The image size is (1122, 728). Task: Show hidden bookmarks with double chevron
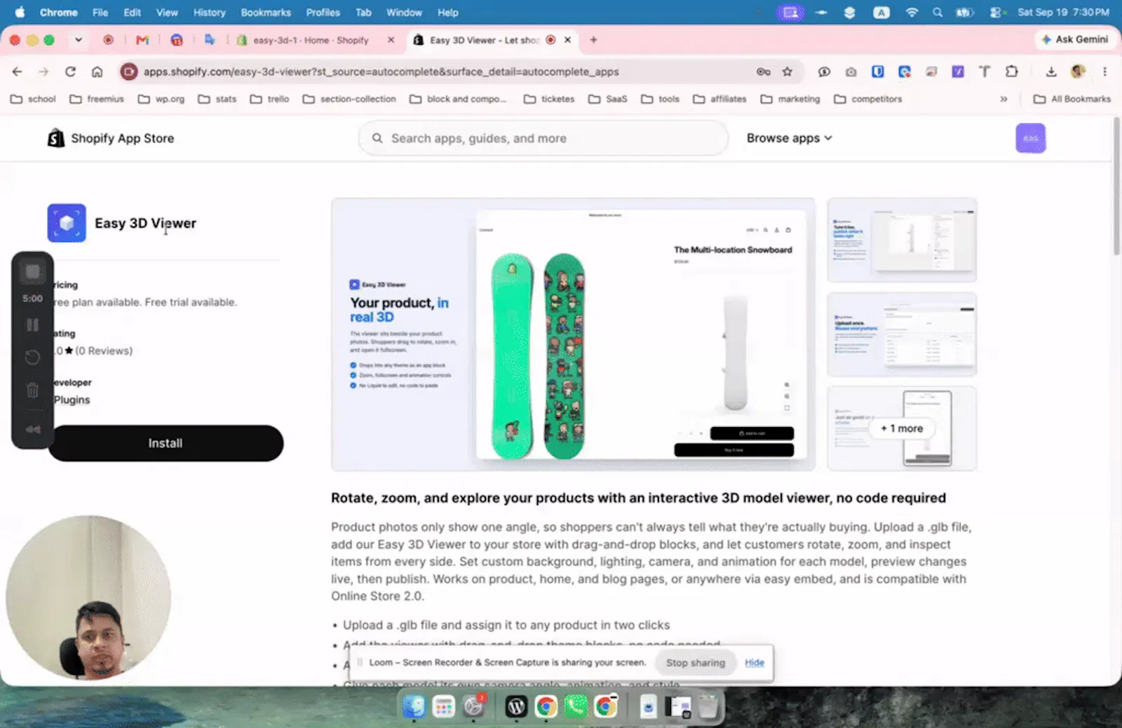(1003, 99)
